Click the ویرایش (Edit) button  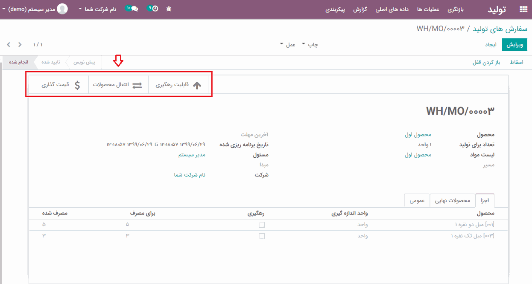(514, 44)
